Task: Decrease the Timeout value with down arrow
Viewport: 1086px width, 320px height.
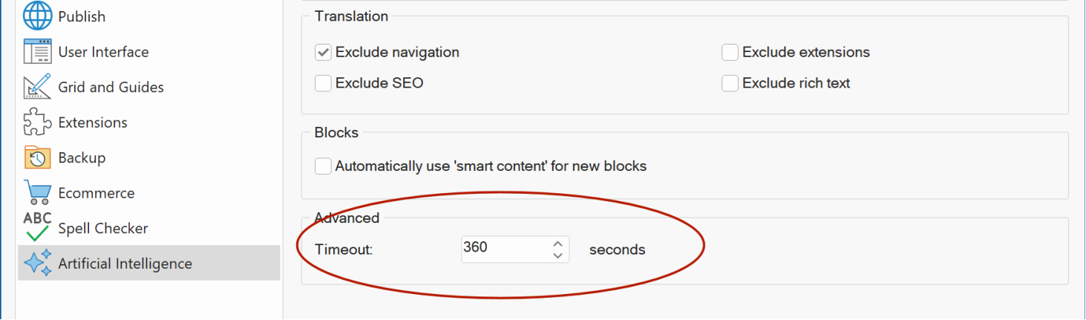Action: [557, 255]
